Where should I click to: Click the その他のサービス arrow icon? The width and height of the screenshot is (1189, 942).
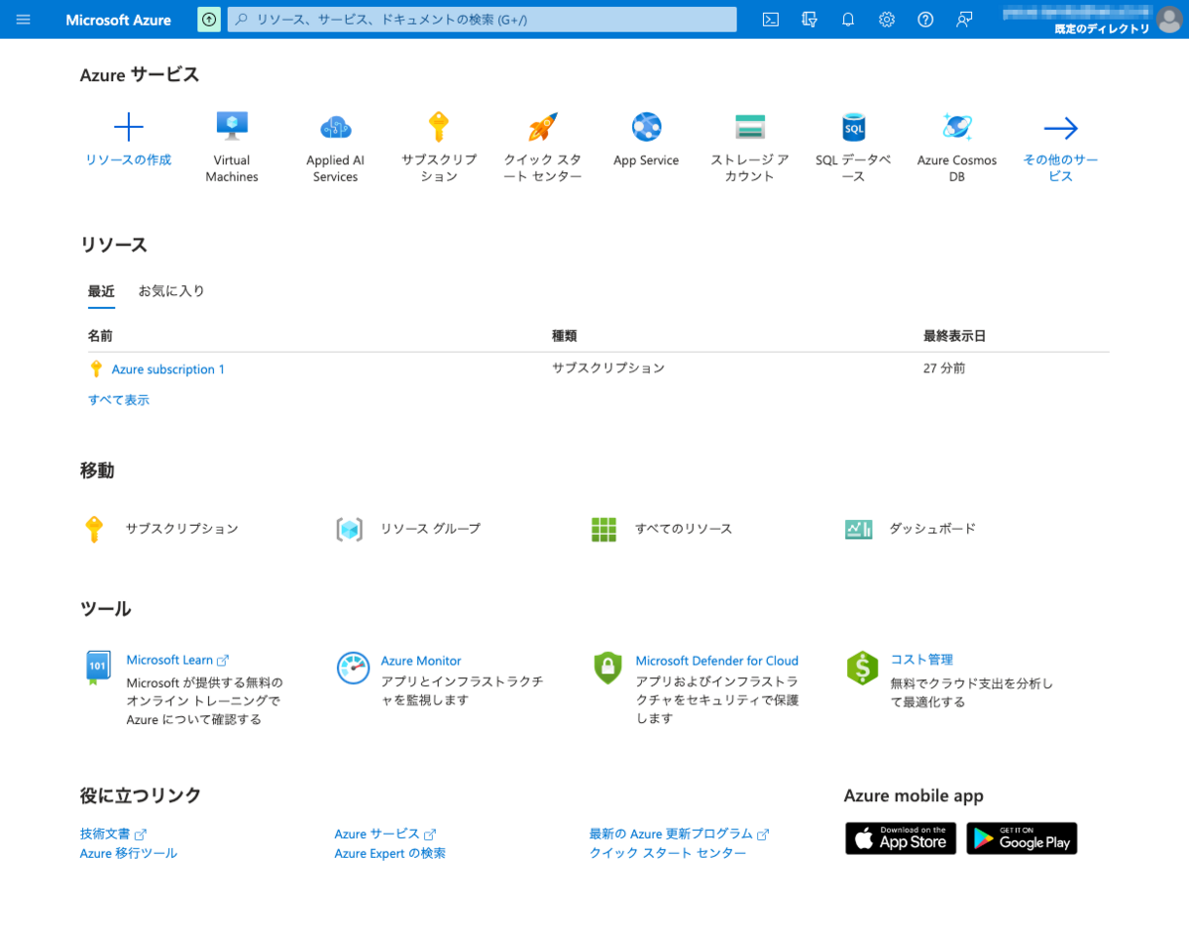1060,128
